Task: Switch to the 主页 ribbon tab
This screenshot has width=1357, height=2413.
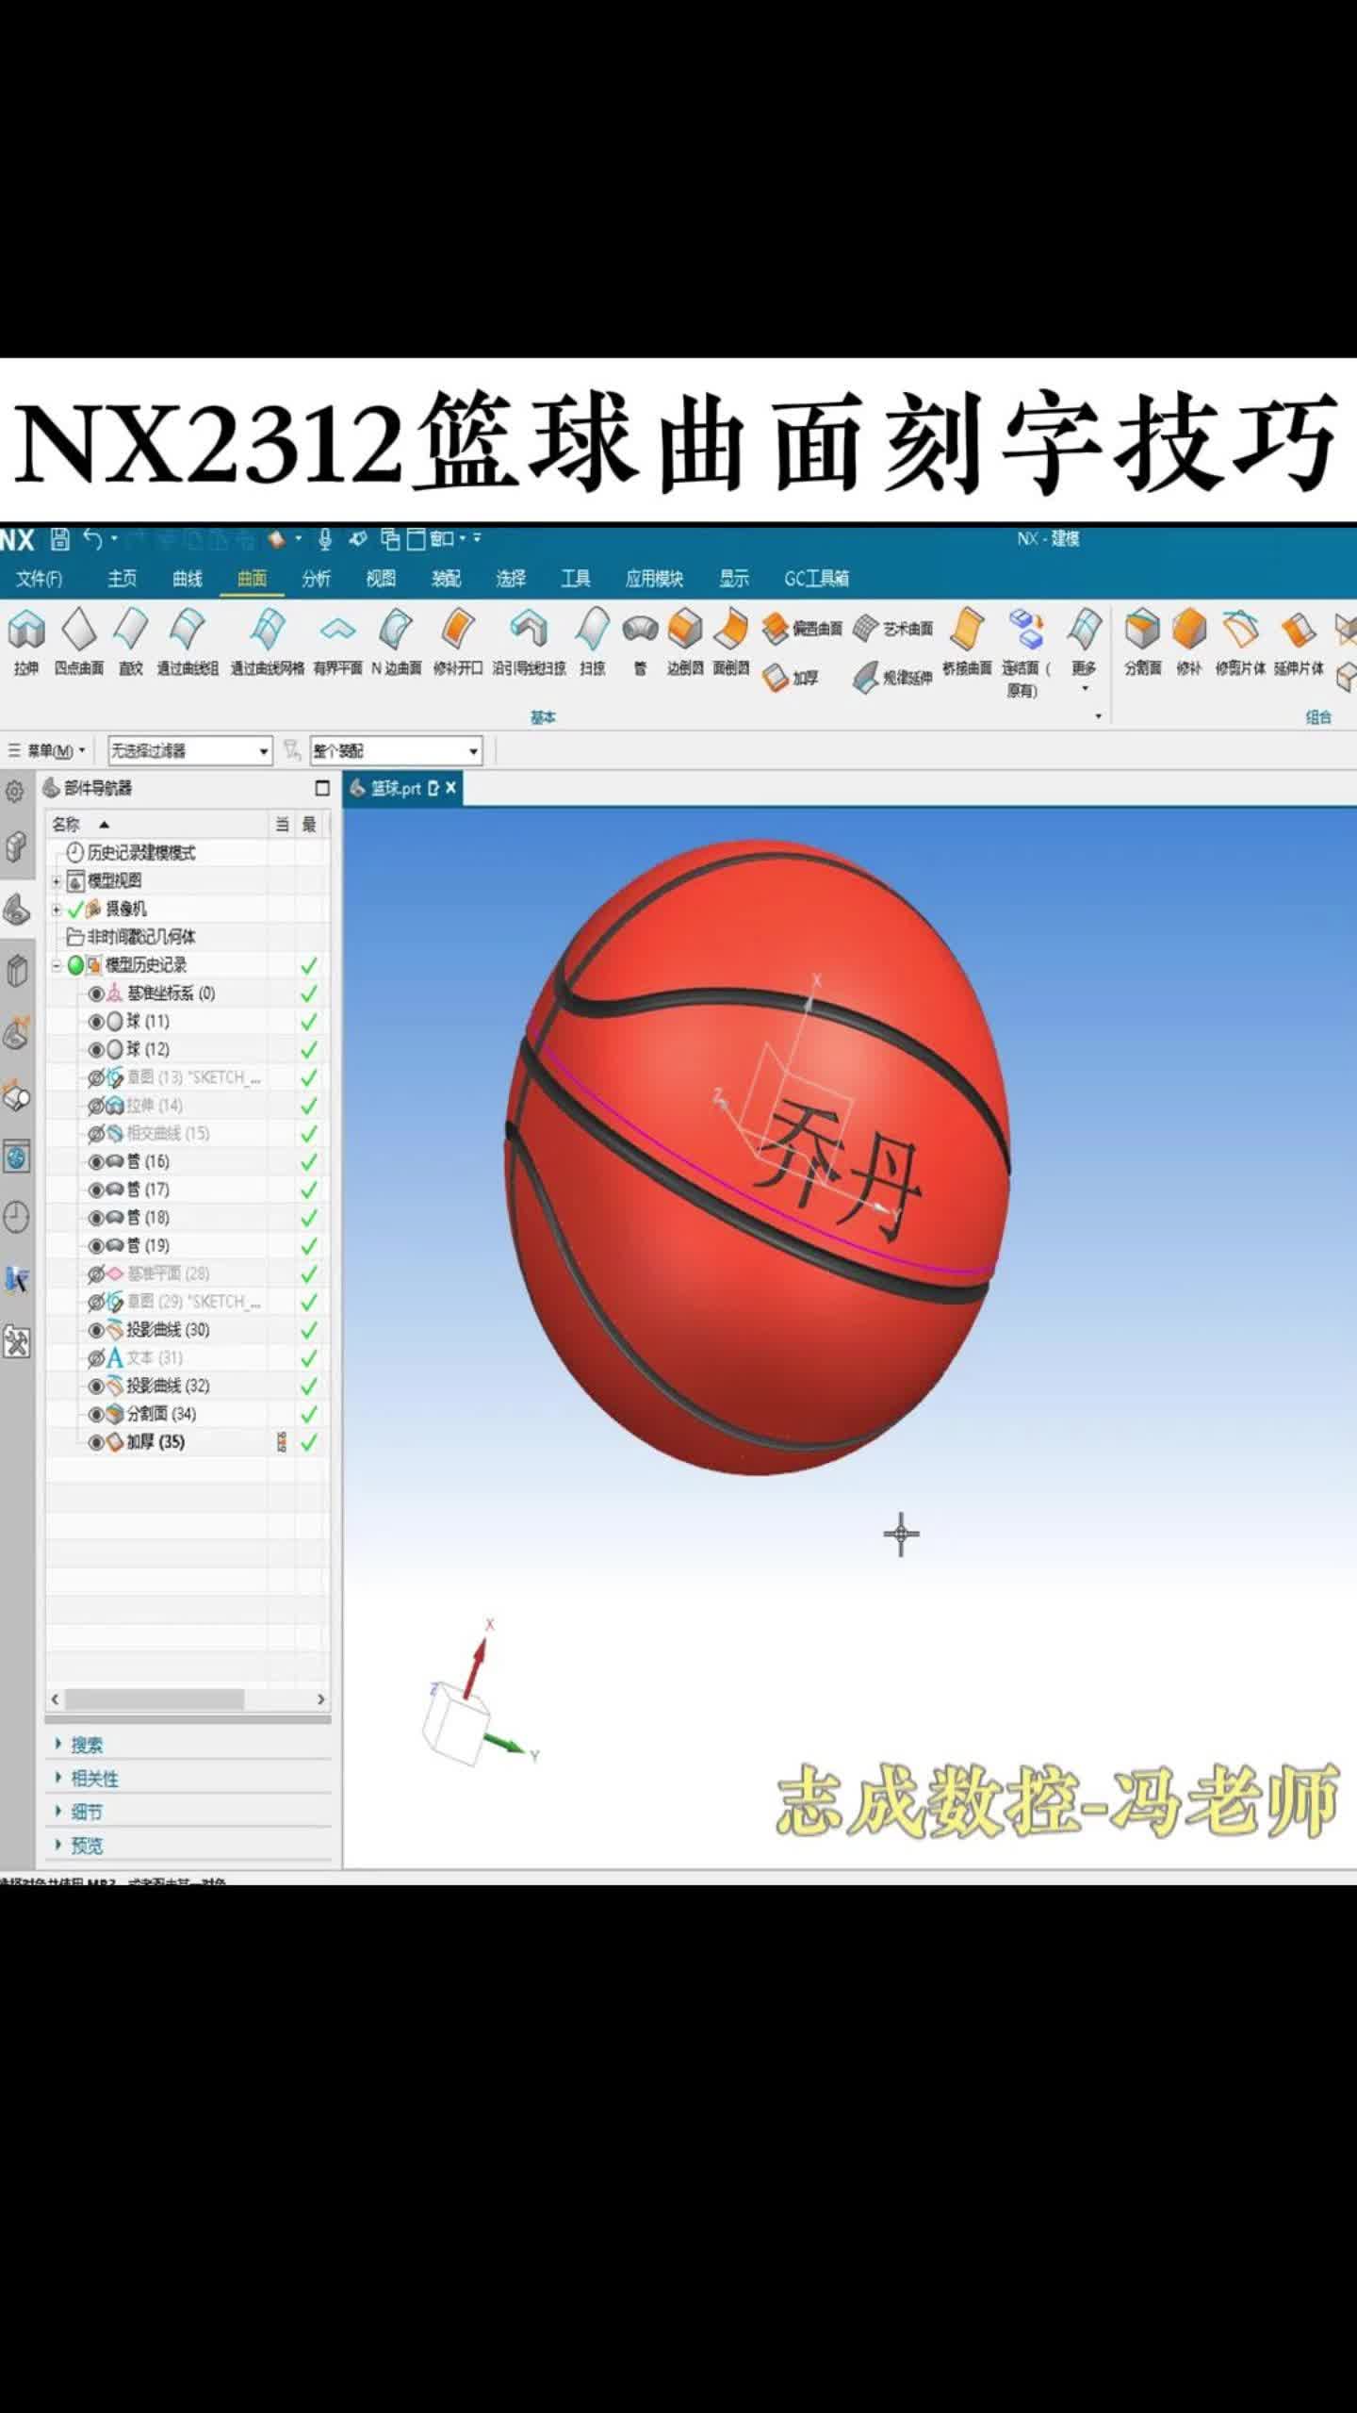Action: click(x=122, y=579)
